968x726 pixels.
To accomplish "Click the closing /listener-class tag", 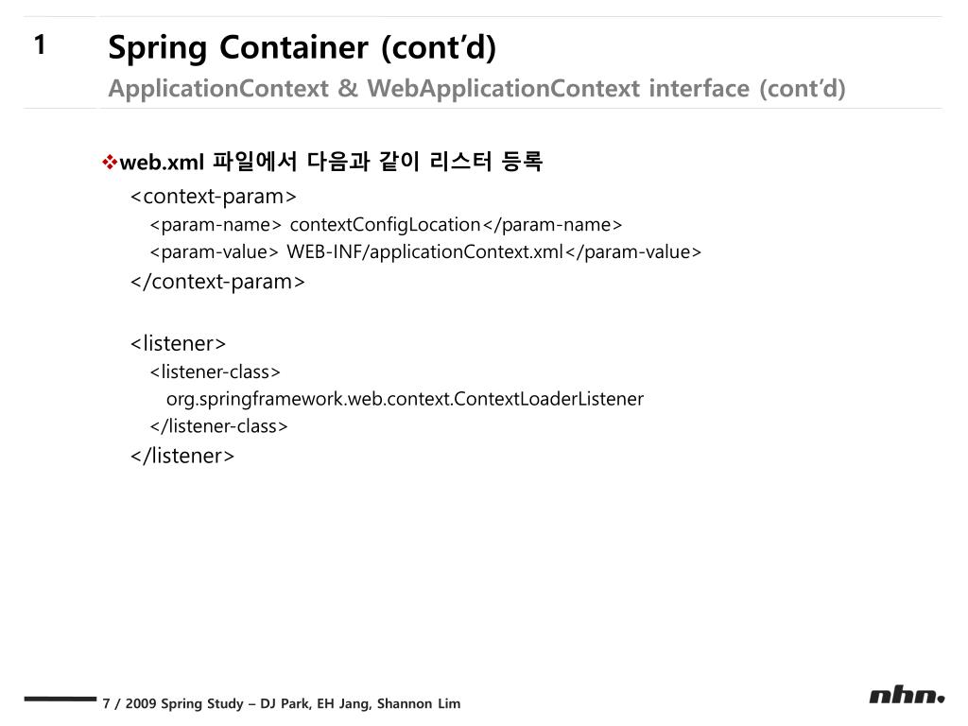I will [x=218, y=426].
